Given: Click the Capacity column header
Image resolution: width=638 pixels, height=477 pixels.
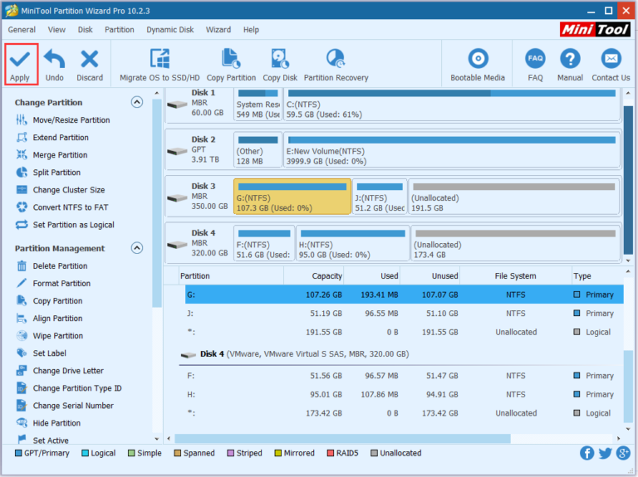Looking at the screenshot, I should click(326, 276).
